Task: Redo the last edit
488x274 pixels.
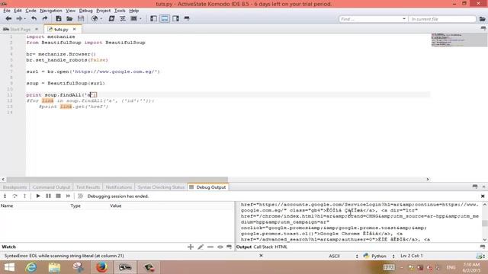Action: (x=44, y=18)
